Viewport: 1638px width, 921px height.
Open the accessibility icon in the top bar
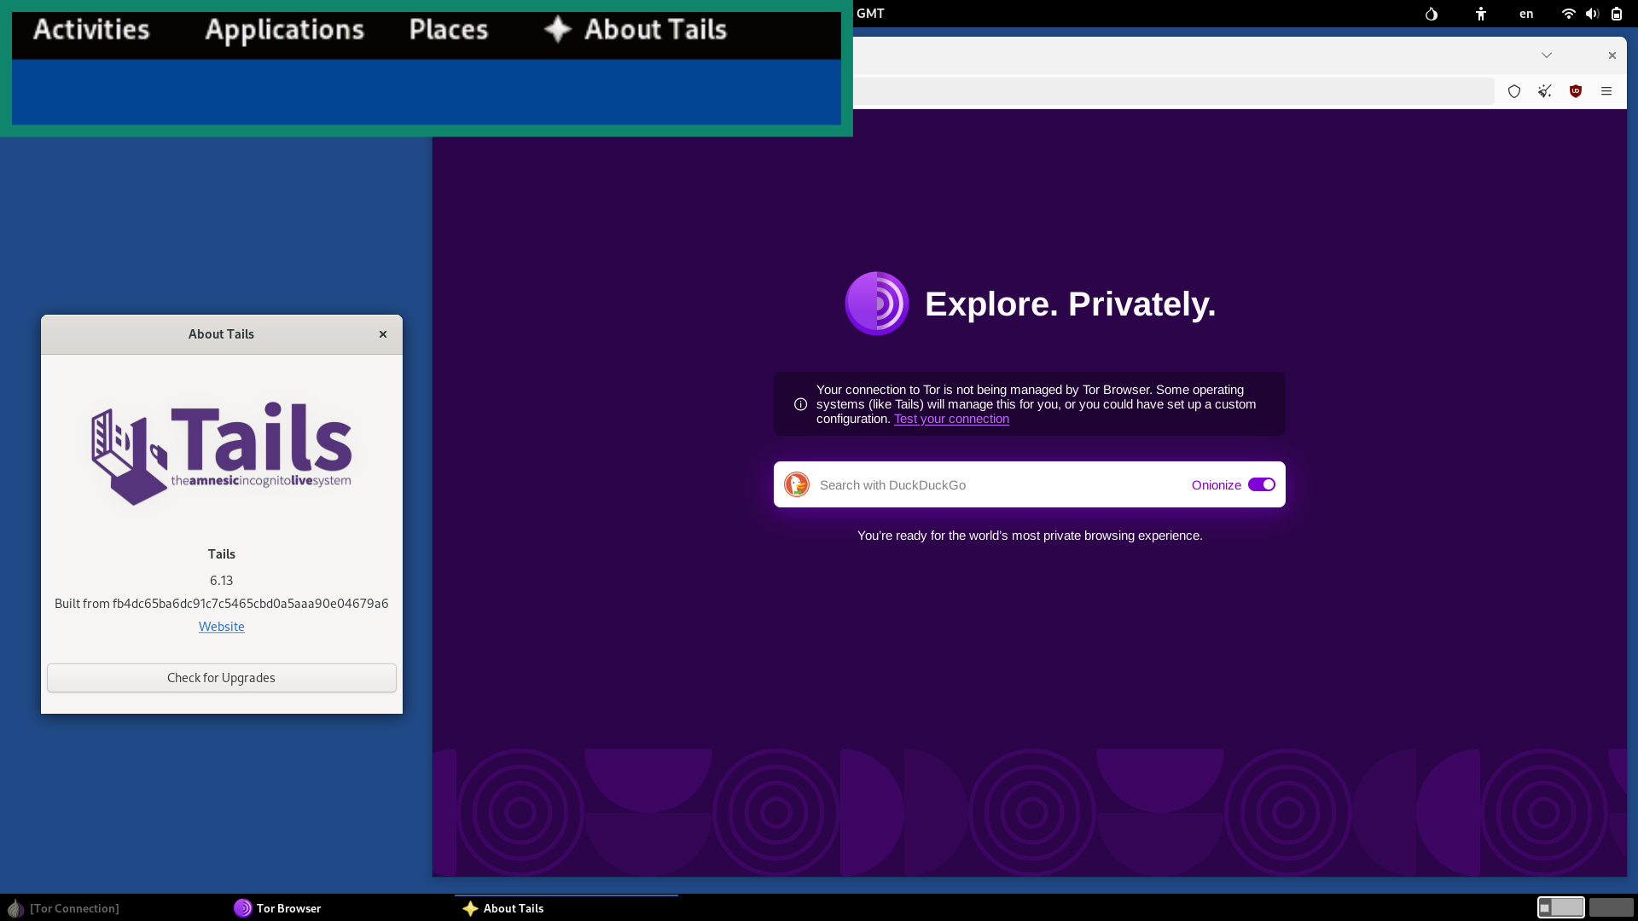click(1481, 14)
